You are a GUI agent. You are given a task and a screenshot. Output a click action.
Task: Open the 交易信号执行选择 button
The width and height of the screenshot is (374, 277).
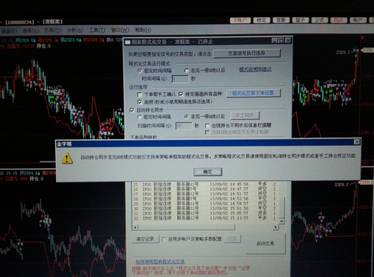(x=247, y=53)
